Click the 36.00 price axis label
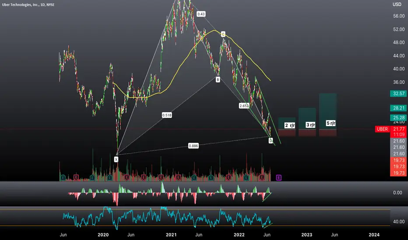The height and width of the screenshot is (240, 408). [x=399, y=82]
